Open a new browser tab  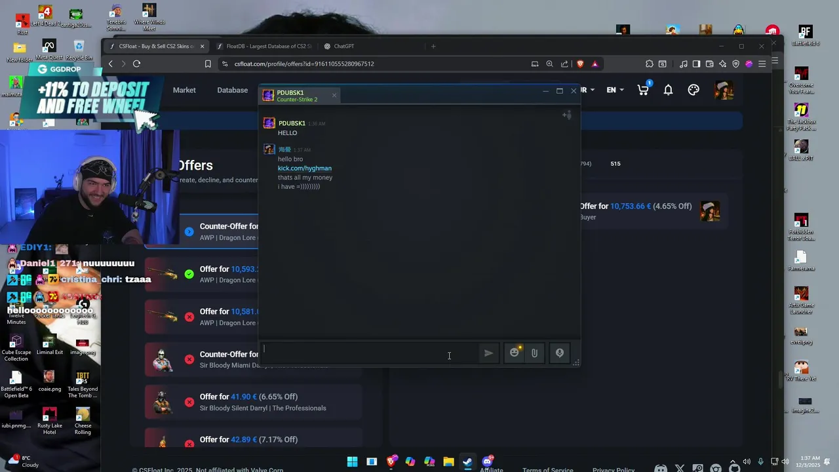pos(433,47)
